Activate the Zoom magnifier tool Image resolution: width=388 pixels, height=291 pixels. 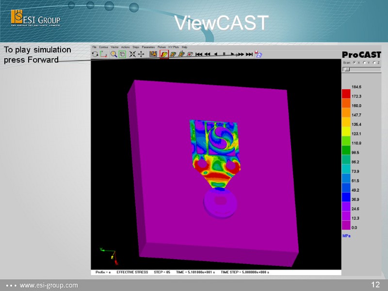[x=113, y=53]
